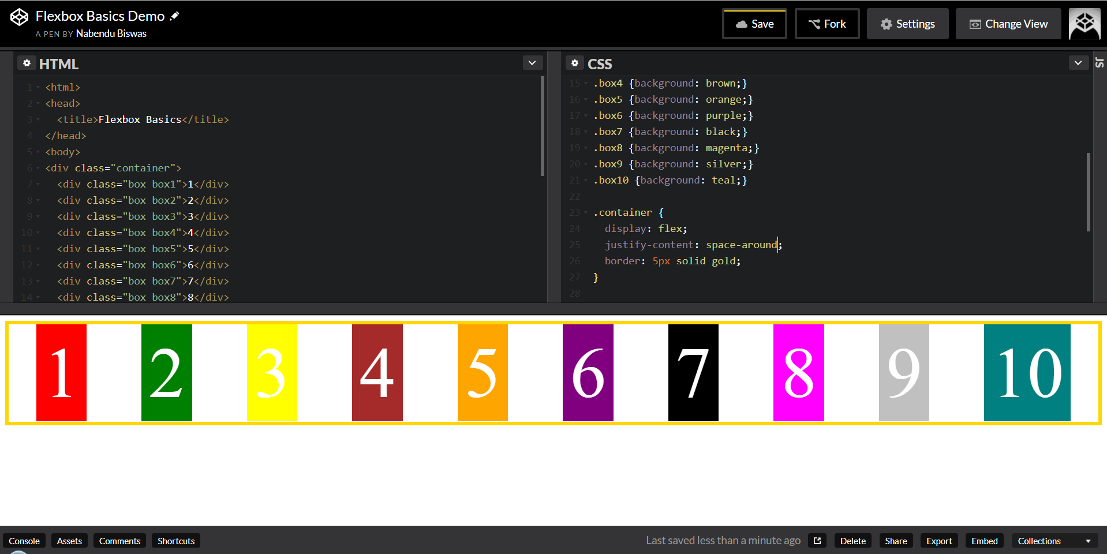Delete this pen

click(852, 541)
